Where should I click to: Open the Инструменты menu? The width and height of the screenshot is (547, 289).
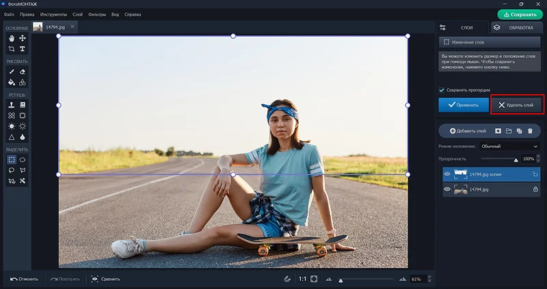[x=53, y=14]
